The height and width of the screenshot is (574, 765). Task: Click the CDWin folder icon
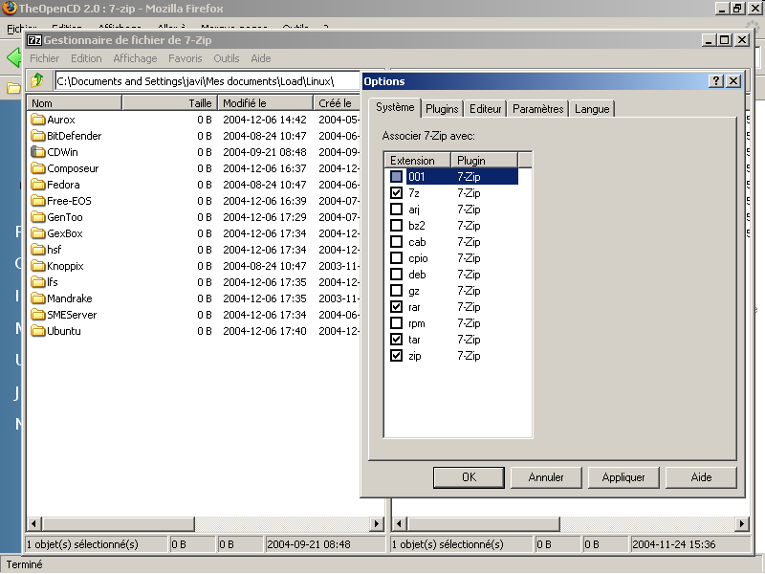click(37, 152)
